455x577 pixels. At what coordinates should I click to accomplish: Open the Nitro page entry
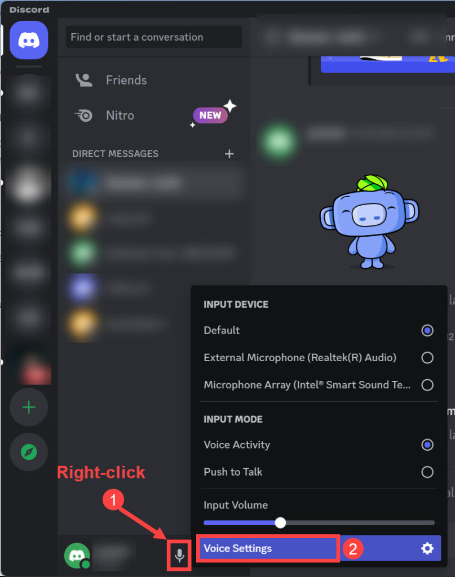(x=154, y=116)
